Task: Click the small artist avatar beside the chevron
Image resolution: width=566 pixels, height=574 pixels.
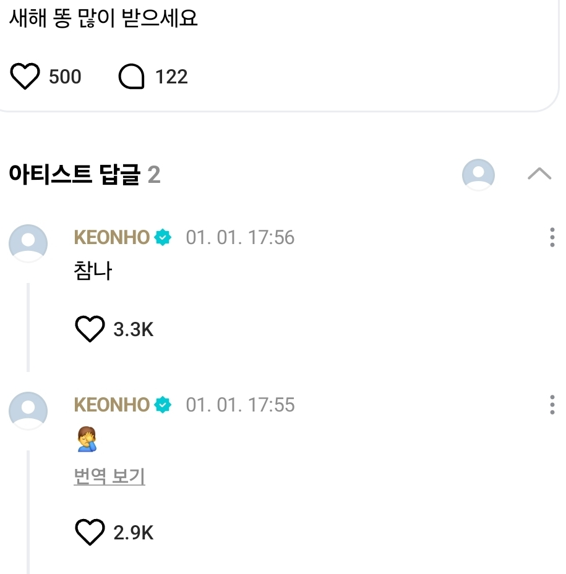Action: click(x=478, y=174)
